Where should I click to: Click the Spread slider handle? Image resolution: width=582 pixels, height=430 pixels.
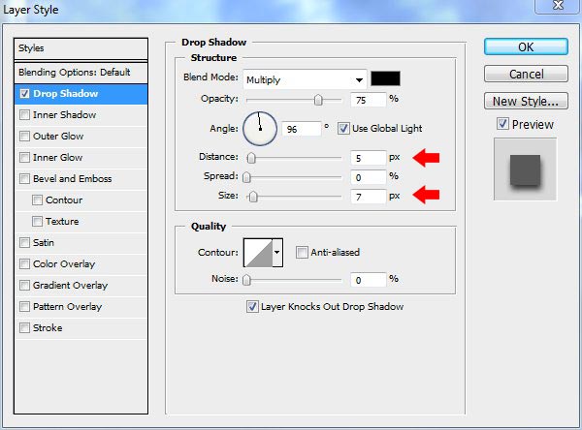click(246, 177)
